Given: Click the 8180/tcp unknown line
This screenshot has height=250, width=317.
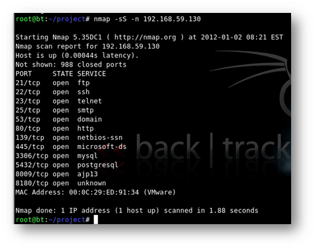Looking at the screenshot, I should tap(61, 183).
